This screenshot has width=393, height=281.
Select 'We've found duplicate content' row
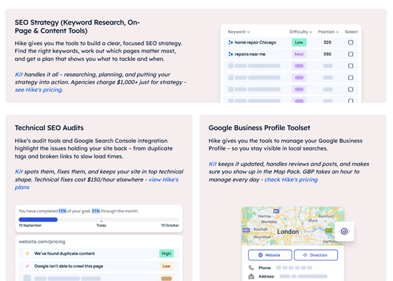click(99, 254)
